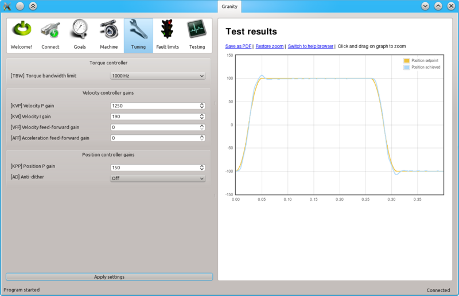The width and height of the screenshot is (459, 296).
Task: Click the [KPP] Position P gain label
Action: (x=33, y=166)
